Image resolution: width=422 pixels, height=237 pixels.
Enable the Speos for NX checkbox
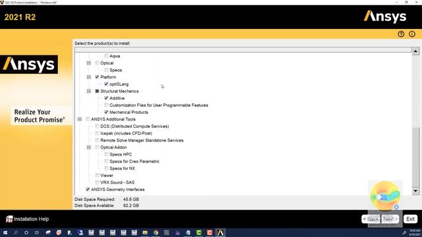106,169
